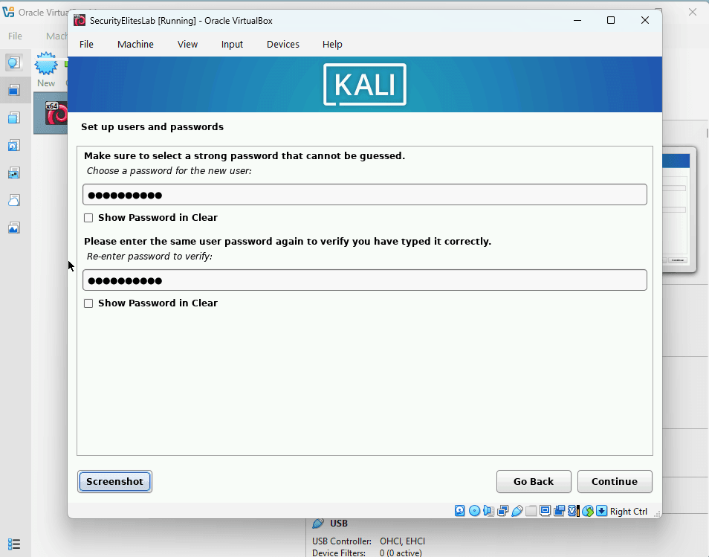Open the Devices menu

point(282,44)
